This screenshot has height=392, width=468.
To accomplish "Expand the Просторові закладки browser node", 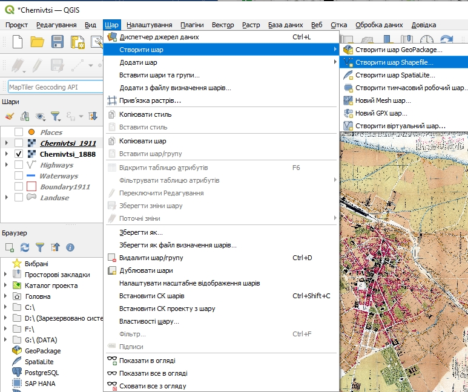I will coord(6,275).
